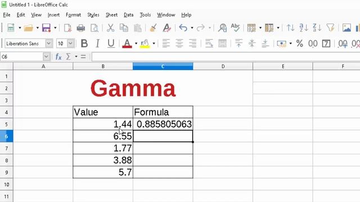The width and height of the screenshot is (360, 202).
Task: Click the Paste clipboard icon
Action: tap(137, 28)
